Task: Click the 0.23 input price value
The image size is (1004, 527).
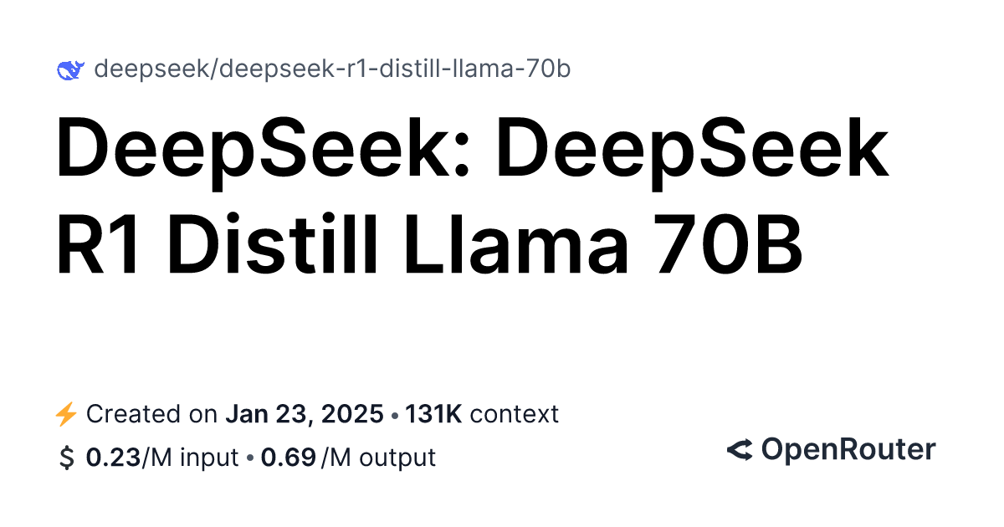Action: pyautogui.click(x=114, y=458)
